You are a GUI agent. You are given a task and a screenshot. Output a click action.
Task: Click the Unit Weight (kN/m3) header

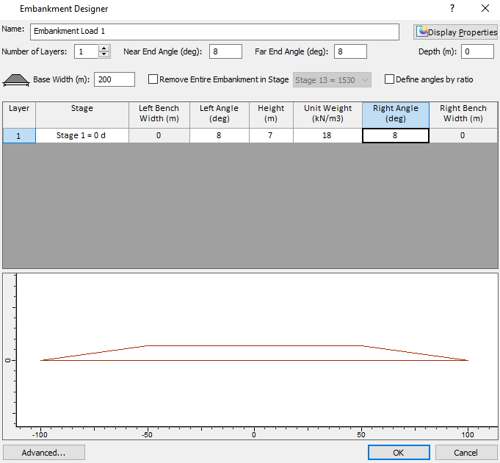pos(327,115)
